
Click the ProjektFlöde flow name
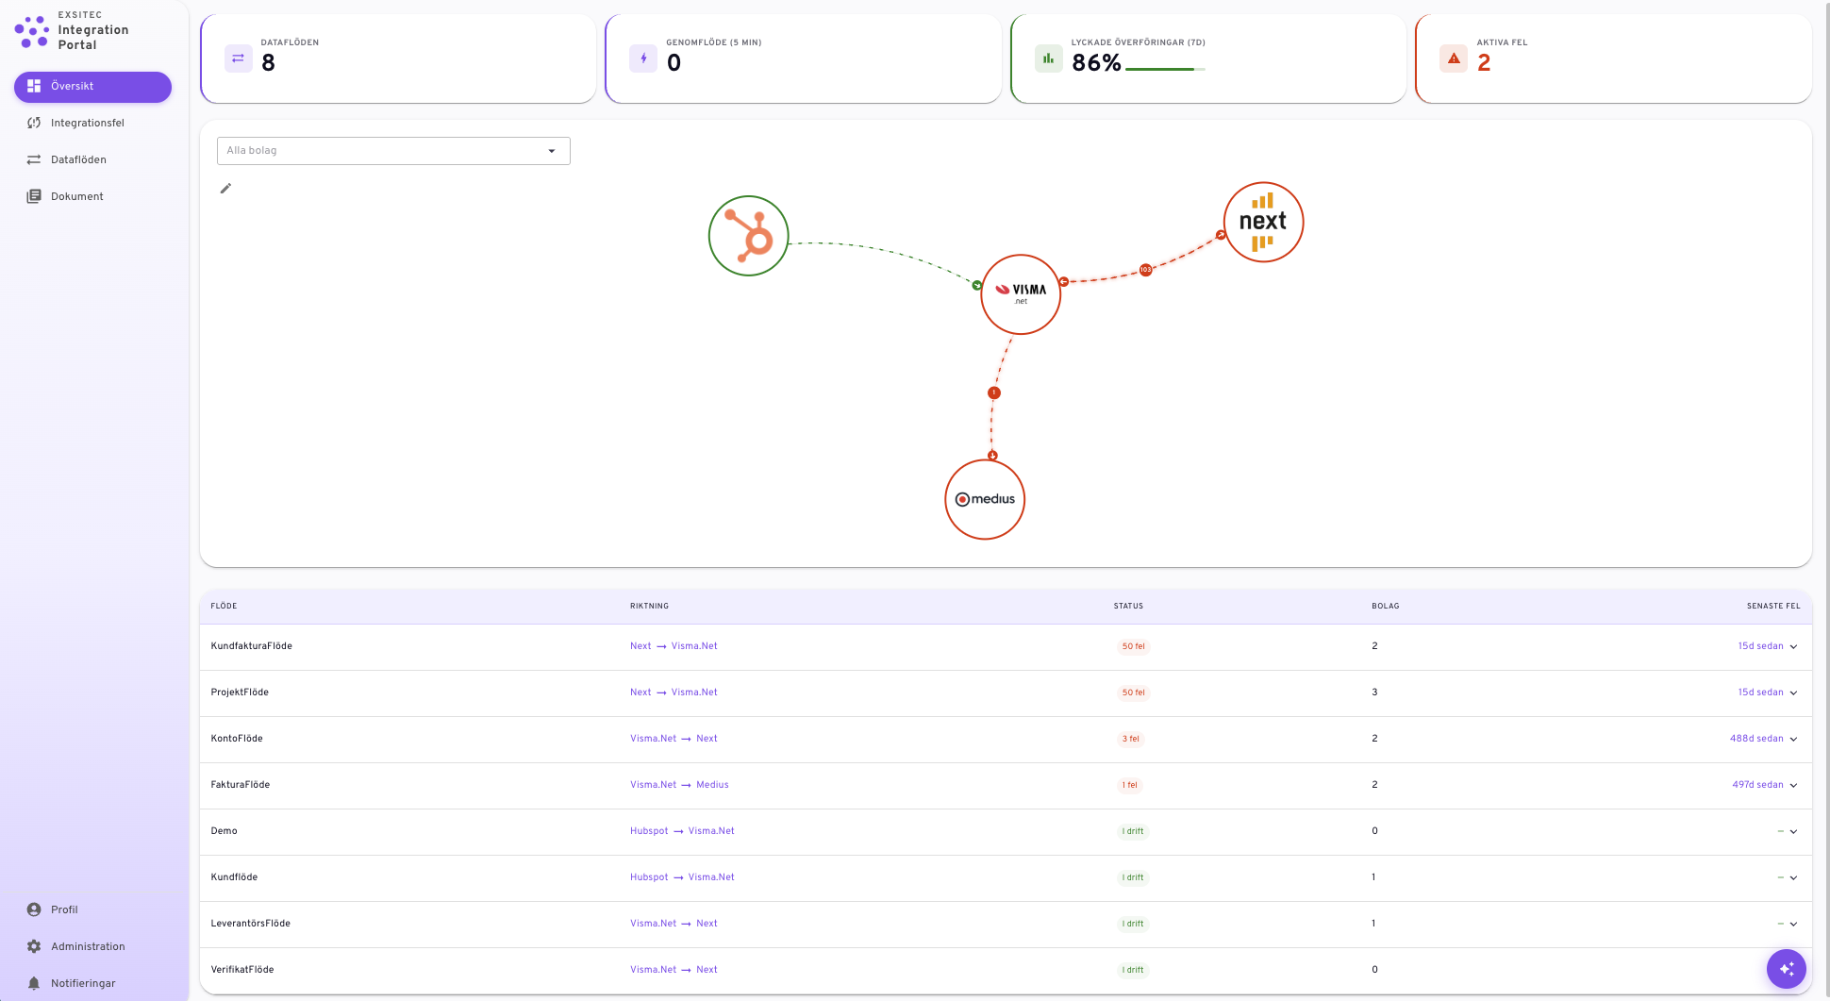(240, 692)
